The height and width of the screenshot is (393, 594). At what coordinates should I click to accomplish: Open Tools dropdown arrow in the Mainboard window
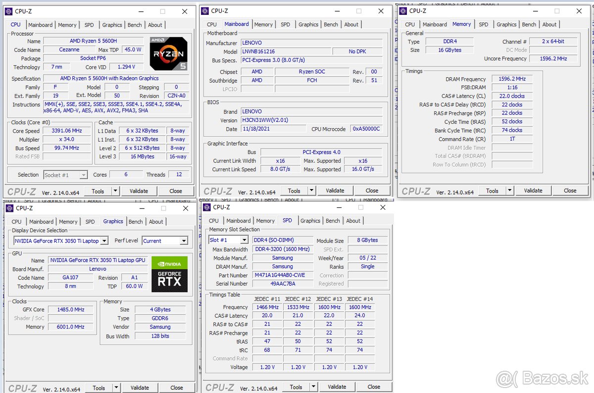coord(311,190)
